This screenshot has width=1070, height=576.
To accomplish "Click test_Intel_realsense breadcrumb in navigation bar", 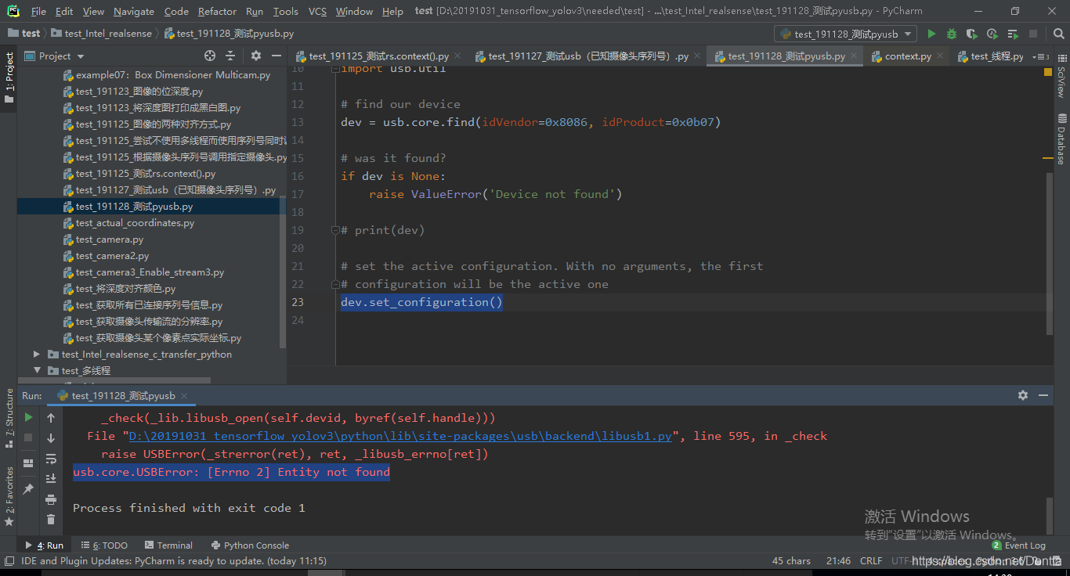I will (x=103, y=34).
